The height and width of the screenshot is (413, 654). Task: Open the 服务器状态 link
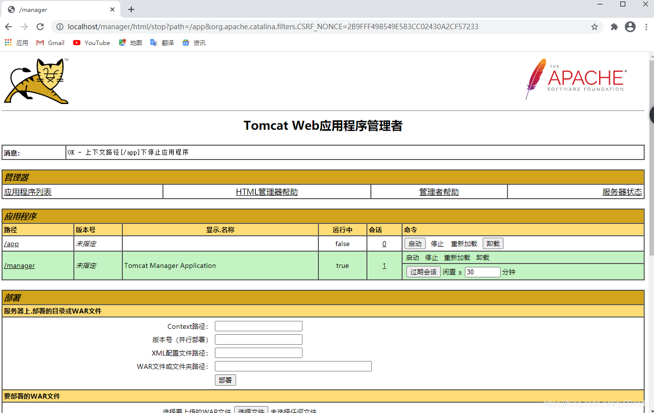(x=622, y=192)
